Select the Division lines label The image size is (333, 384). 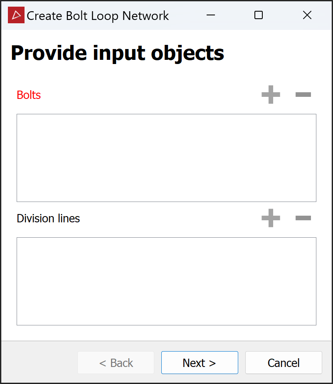tap(48, 219)
